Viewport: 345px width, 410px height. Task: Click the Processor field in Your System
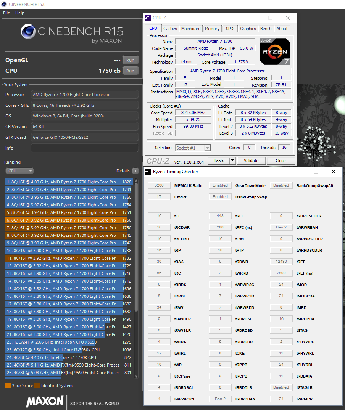84,95
